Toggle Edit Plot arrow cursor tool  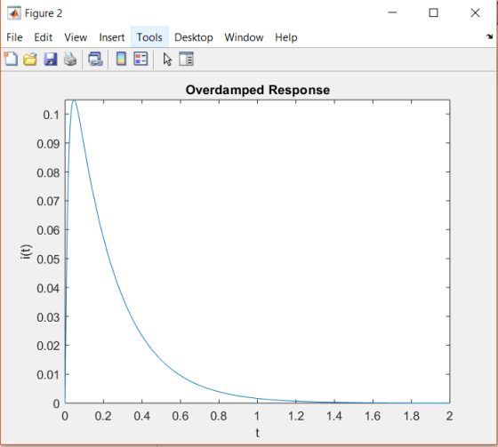click(x=167, y=60)
